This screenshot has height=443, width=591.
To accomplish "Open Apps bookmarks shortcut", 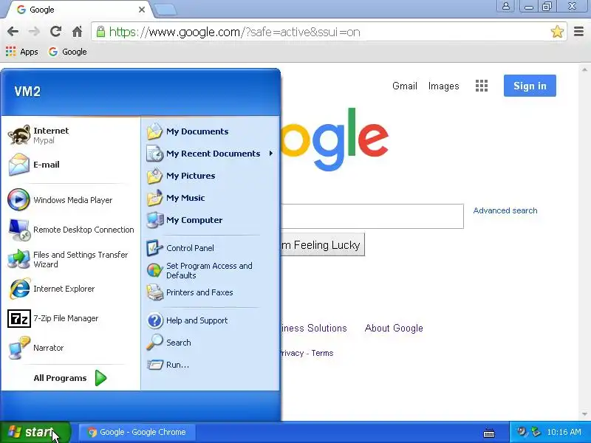I will tap(22, 52).
